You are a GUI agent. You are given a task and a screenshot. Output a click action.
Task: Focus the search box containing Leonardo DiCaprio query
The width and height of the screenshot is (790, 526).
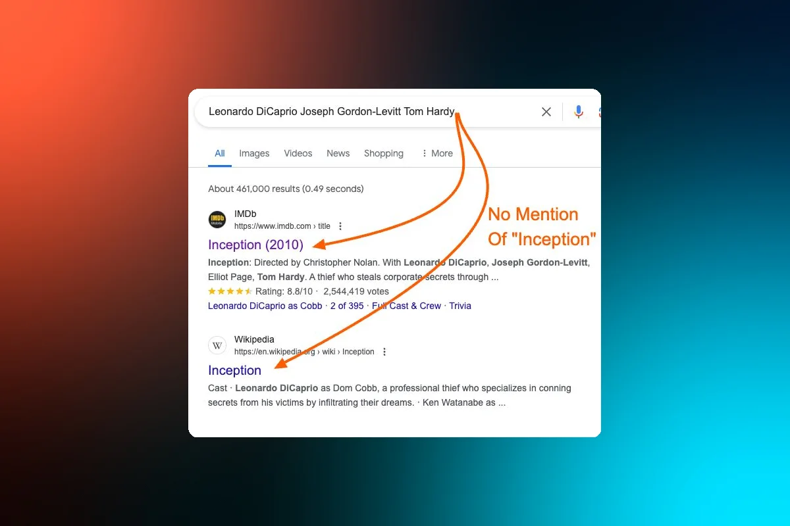(x=398, y=112)
